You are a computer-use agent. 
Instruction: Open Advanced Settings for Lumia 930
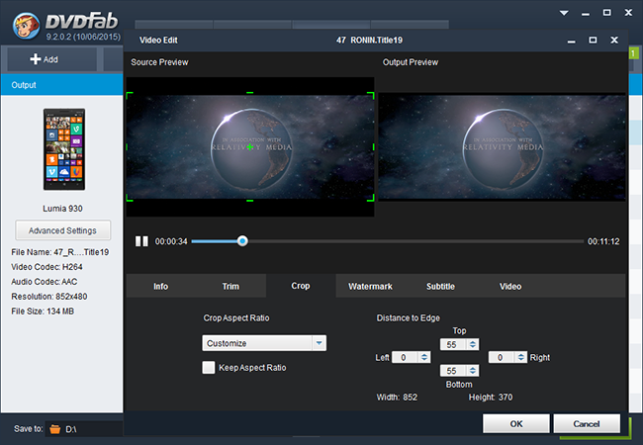tap(62, 230)
